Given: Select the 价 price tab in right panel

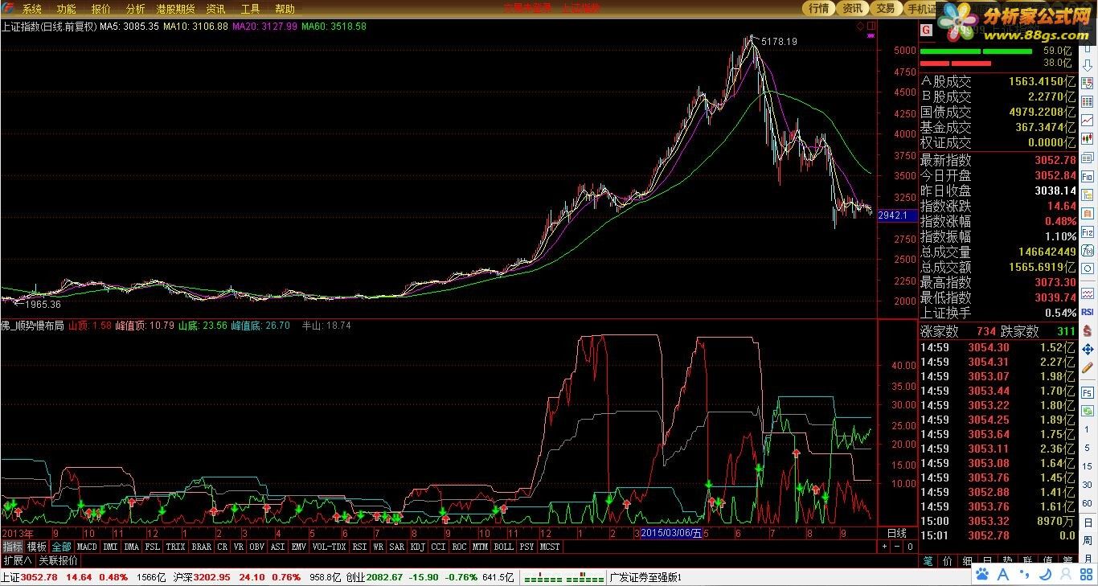Looking at the screenshot, I should coord(948,560).
